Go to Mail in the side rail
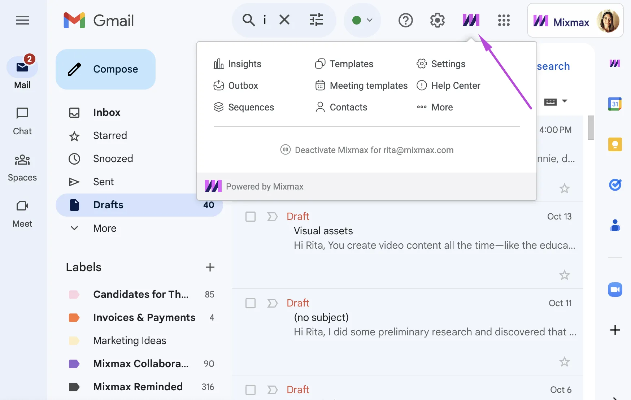 [22, 73]
